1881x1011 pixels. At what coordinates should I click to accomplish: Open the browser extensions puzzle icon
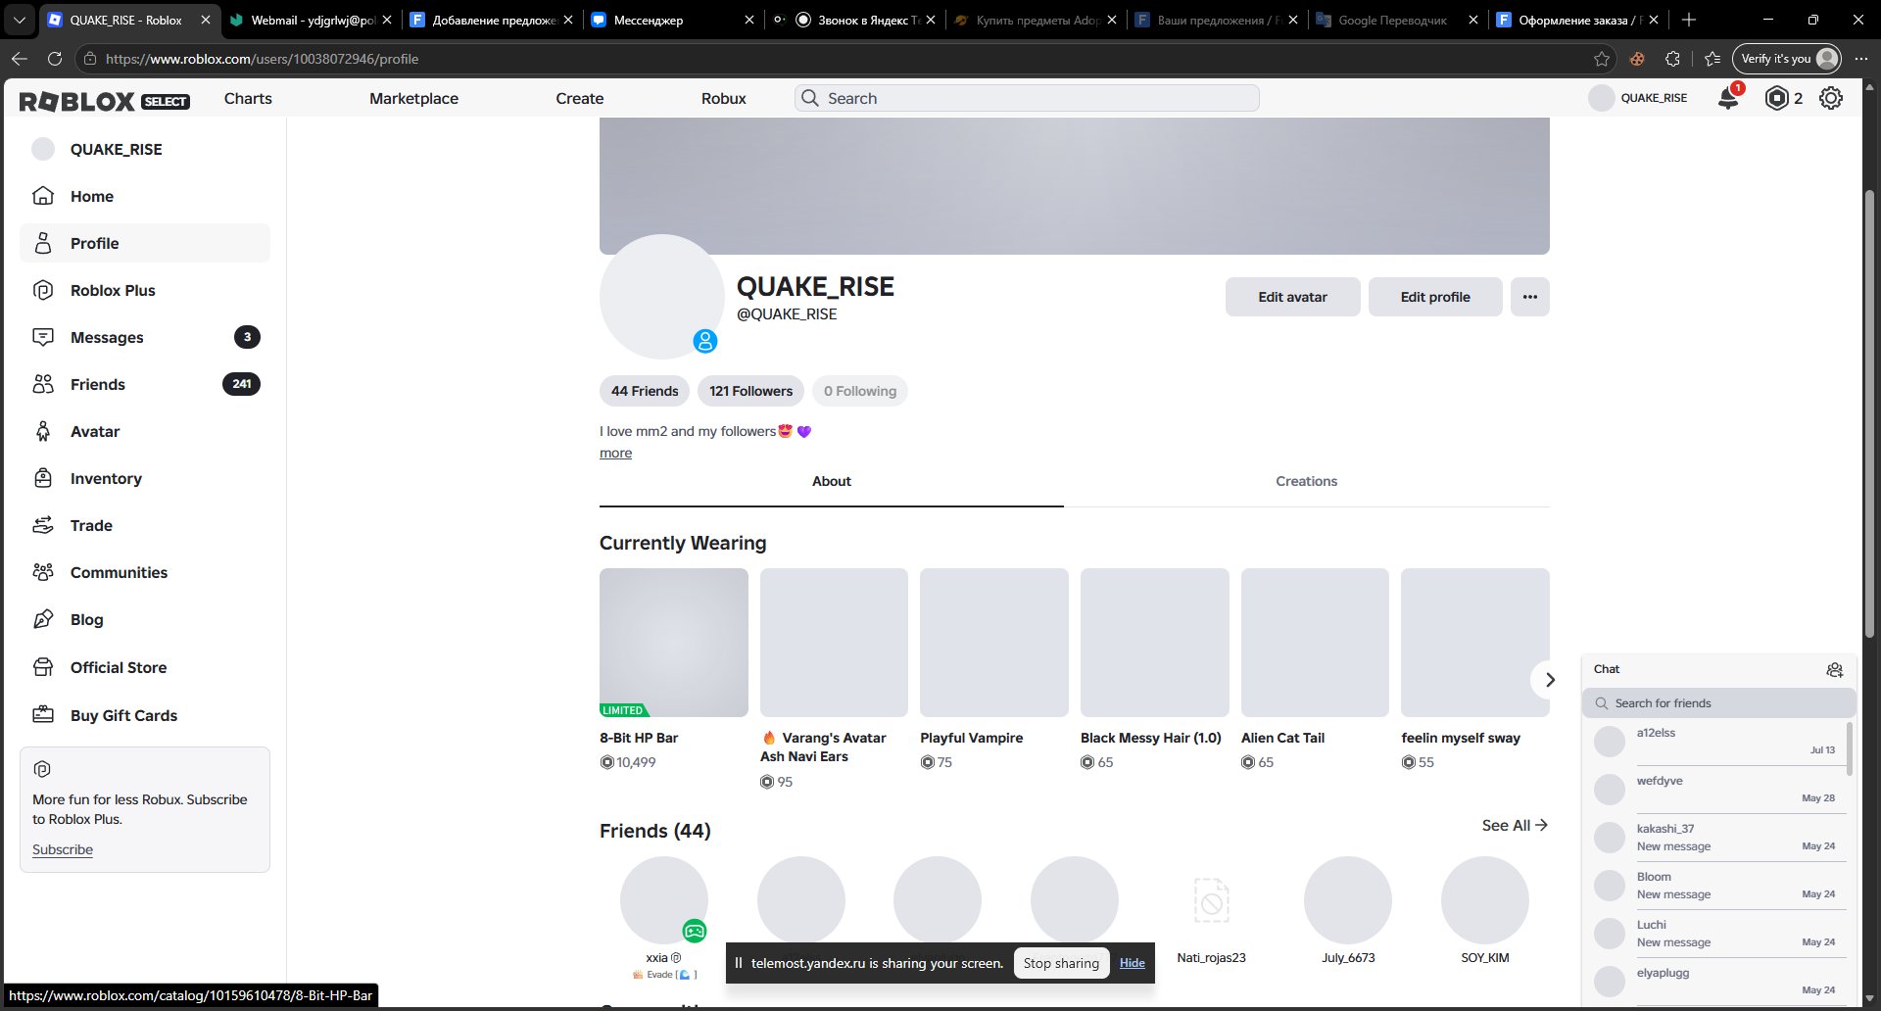[x=1673, y=59]
